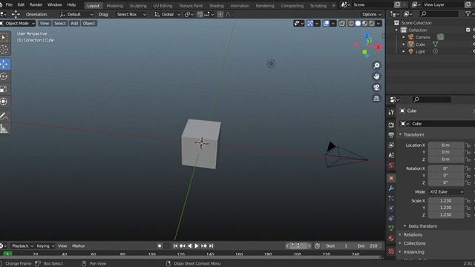Open the Window menu
Viewport: 475px width, 267px height.
(54, 4)
